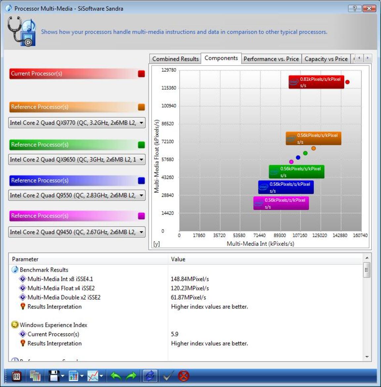This screenshot has width=381, height=387.
Task: Toggle green Reference Processor square
Action: [x=142, y=145]
